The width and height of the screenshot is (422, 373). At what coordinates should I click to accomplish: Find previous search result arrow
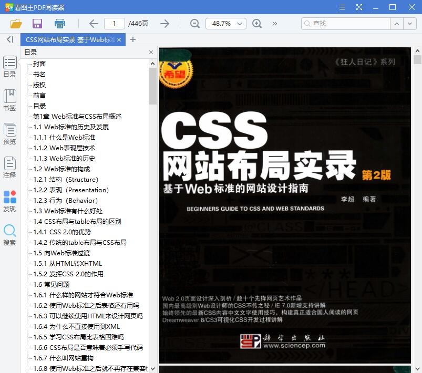(397, 24)
